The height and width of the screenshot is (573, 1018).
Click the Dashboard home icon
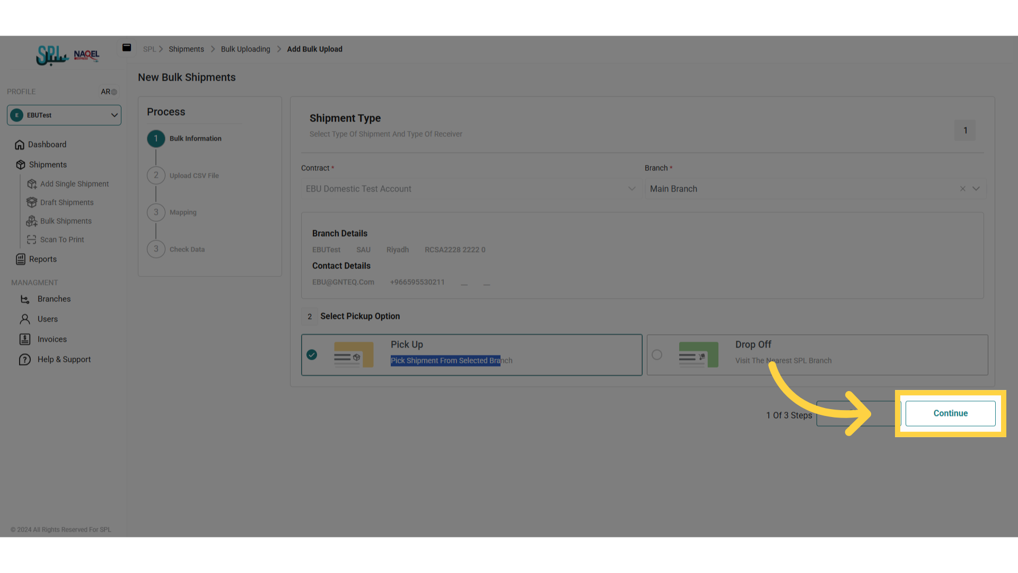[20, 145]
